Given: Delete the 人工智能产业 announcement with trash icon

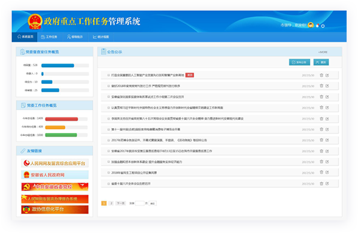Looking at the screenshot, I should pyautogui.click(x=321, y=75).
